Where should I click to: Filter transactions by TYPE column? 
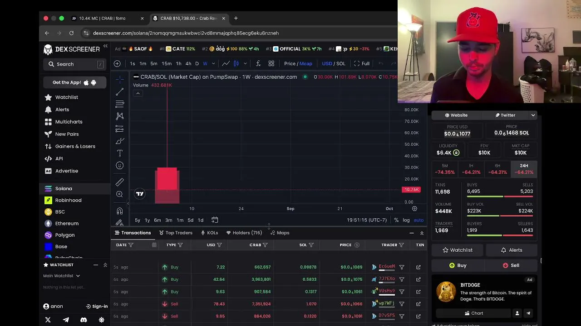click(x=180, y=245)
